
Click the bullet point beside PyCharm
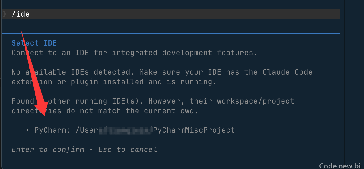[x=27, y=130]
